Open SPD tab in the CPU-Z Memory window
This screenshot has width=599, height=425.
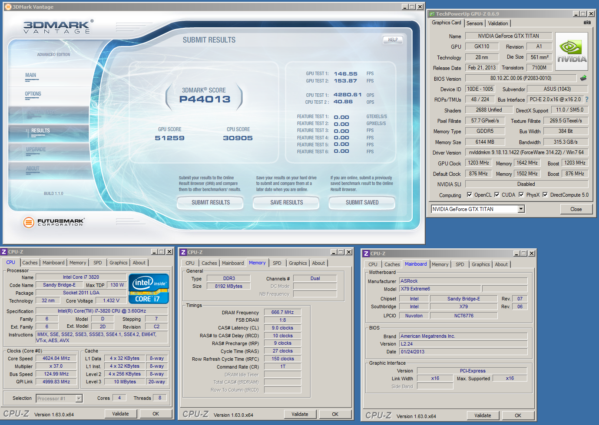tap(277, 263)
